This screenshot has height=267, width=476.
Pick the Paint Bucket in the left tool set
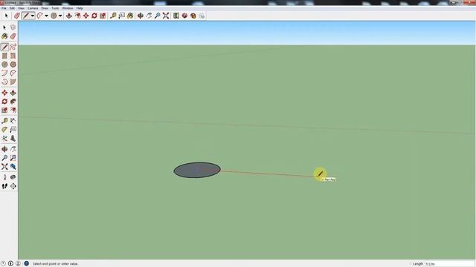pyautogui.click(x=4, y=36)
